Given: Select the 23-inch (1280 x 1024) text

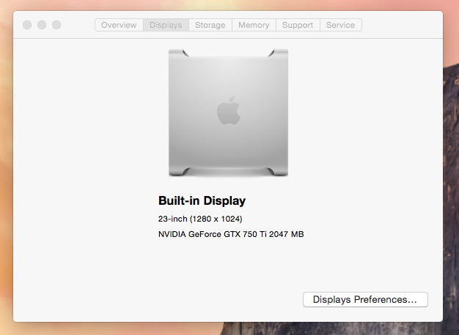Looking at the screenshot, I should point(200,219).
